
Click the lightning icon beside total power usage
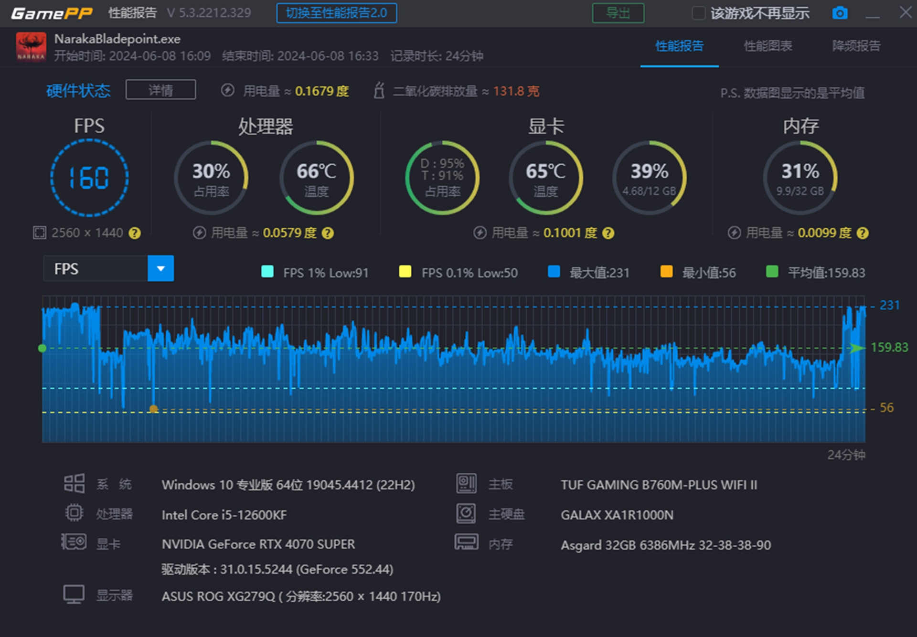pyautogui.click(x=228, y=90)
